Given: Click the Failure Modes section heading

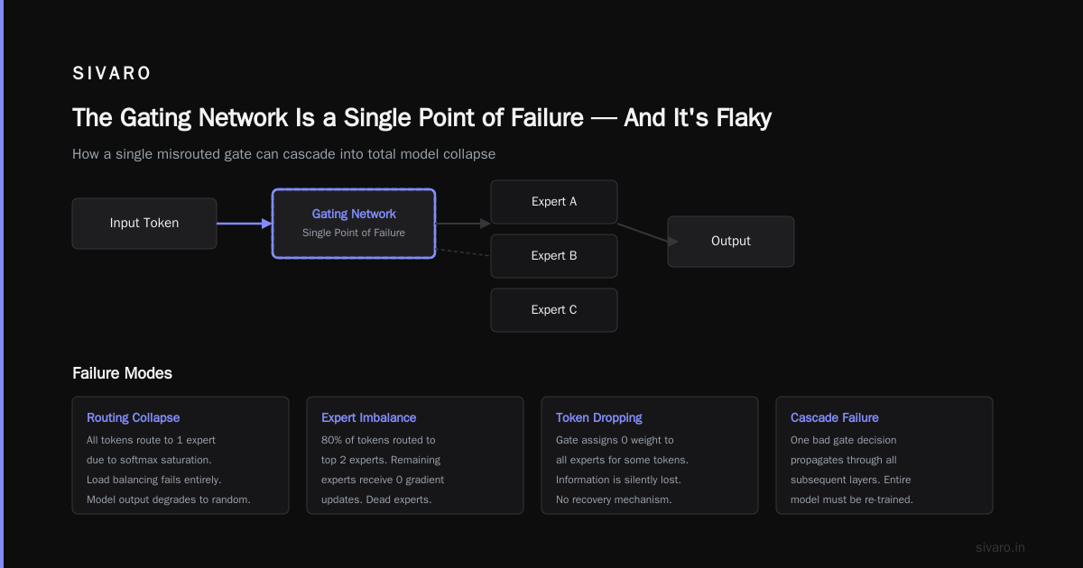Looking at the screenshot, I should [x=122, y=373].
